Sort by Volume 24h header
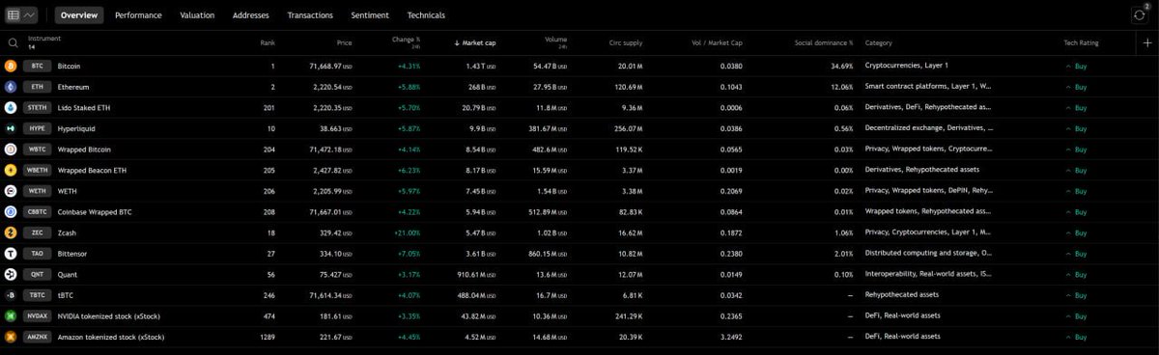This screenshot has height=355, width=1159. coord(555,42)
